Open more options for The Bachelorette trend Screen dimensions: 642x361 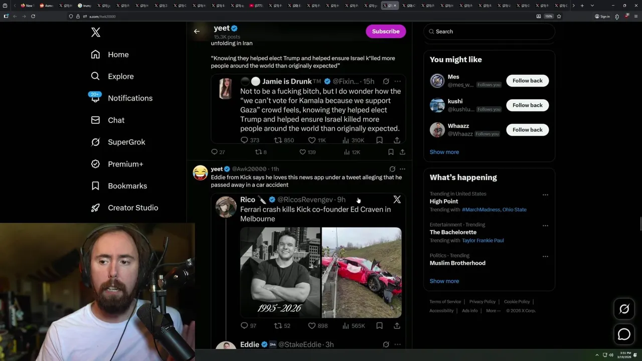click(545, 226)
